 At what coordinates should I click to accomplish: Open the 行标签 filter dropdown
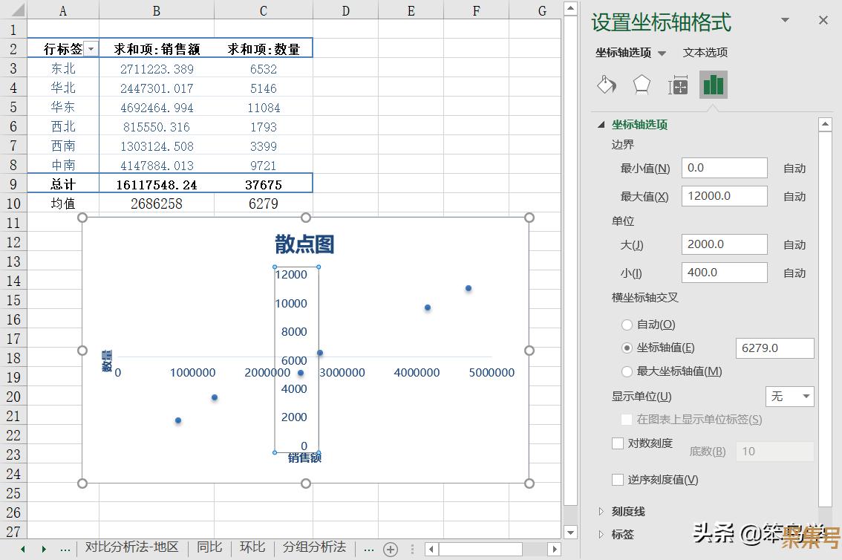[91, 49]
